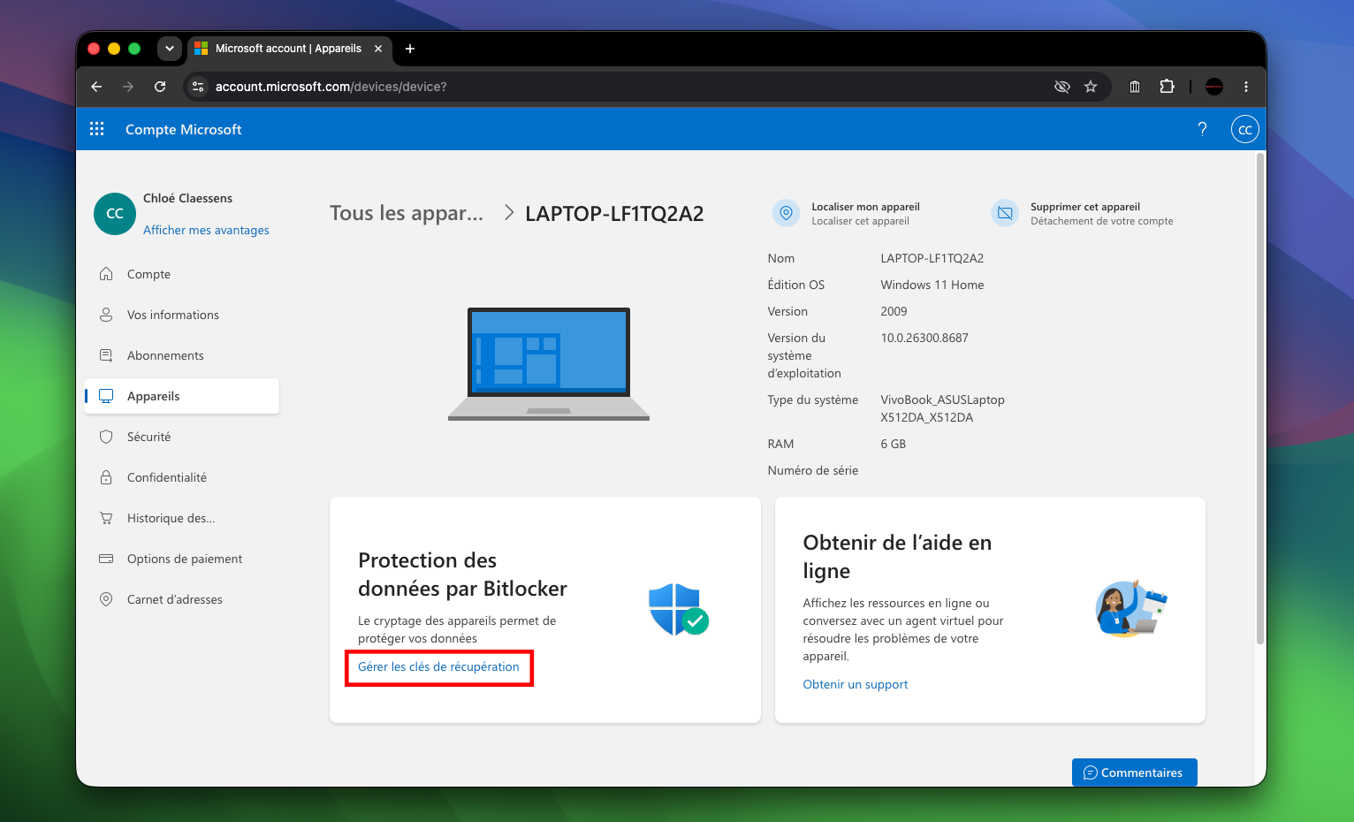Screen dimensions: 1354x822
Task: Click the page vertical scrollbar
Action: pyautogui.click(x=1260, y=400)
